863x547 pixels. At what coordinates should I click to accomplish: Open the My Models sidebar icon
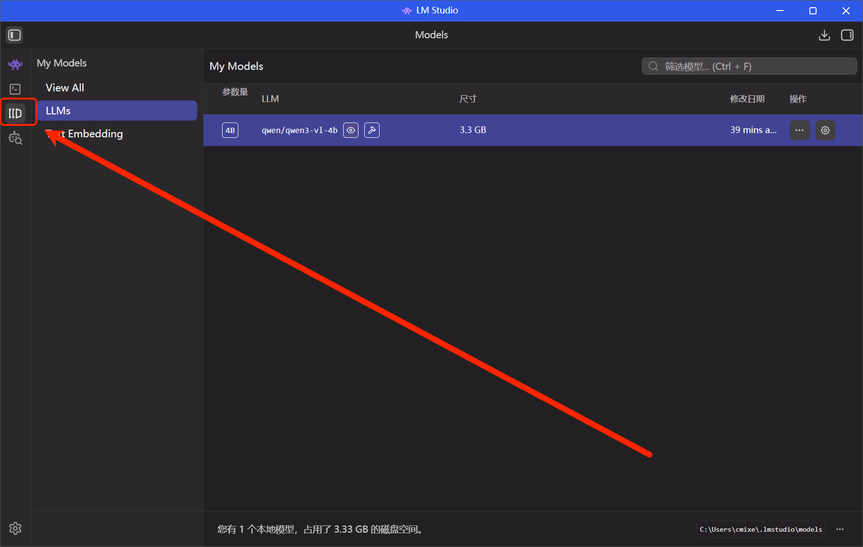(x=15, y=113)
